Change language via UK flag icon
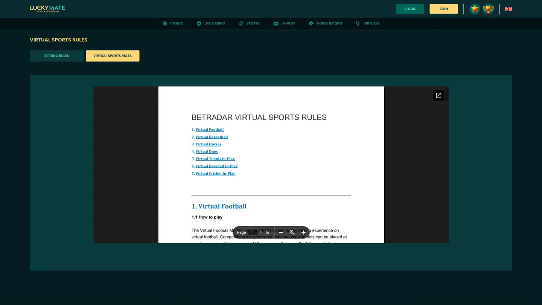Viewport: 542px width, 305px height. pos(509,9)
